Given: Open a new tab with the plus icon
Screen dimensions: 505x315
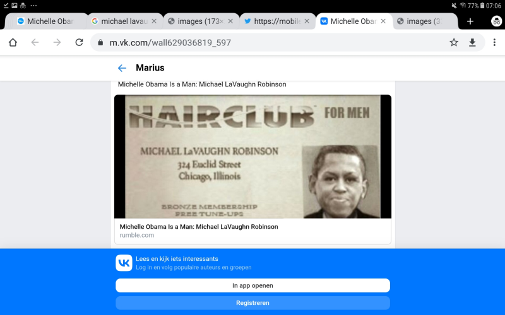Looking at the screenshot, I should click(x=470, y=21).
